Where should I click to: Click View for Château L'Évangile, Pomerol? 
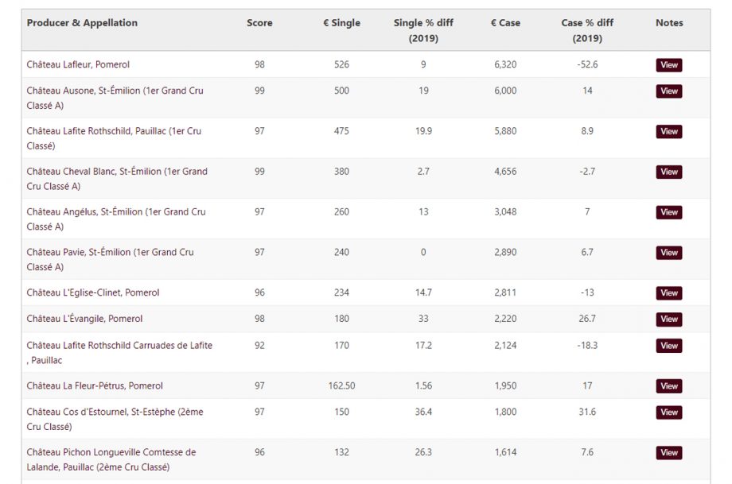click(x=668, y=319)
